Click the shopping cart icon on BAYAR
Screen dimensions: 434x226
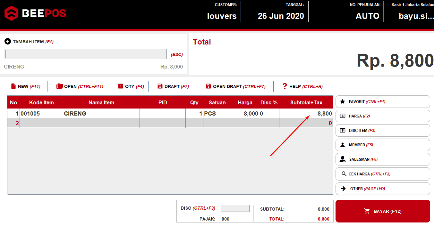pos(367,211)
